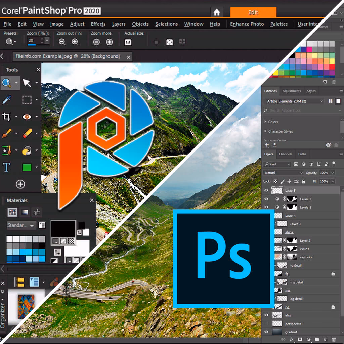Select the Paint Brush tool
The height and width of the screenshot is (344, 344).
click(x=6, y=133)
